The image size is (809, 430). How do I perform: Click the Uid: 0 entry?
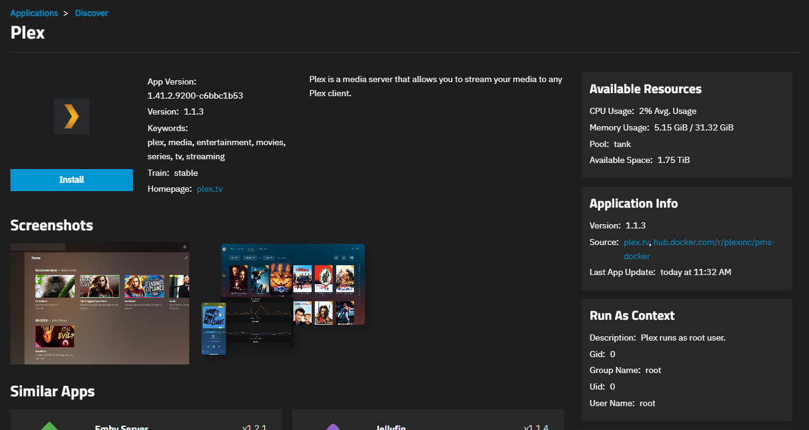[x=602, y=387]
